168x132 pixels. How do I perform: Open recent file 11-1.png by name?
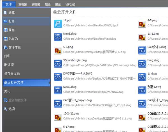click(x=153, y=34)
